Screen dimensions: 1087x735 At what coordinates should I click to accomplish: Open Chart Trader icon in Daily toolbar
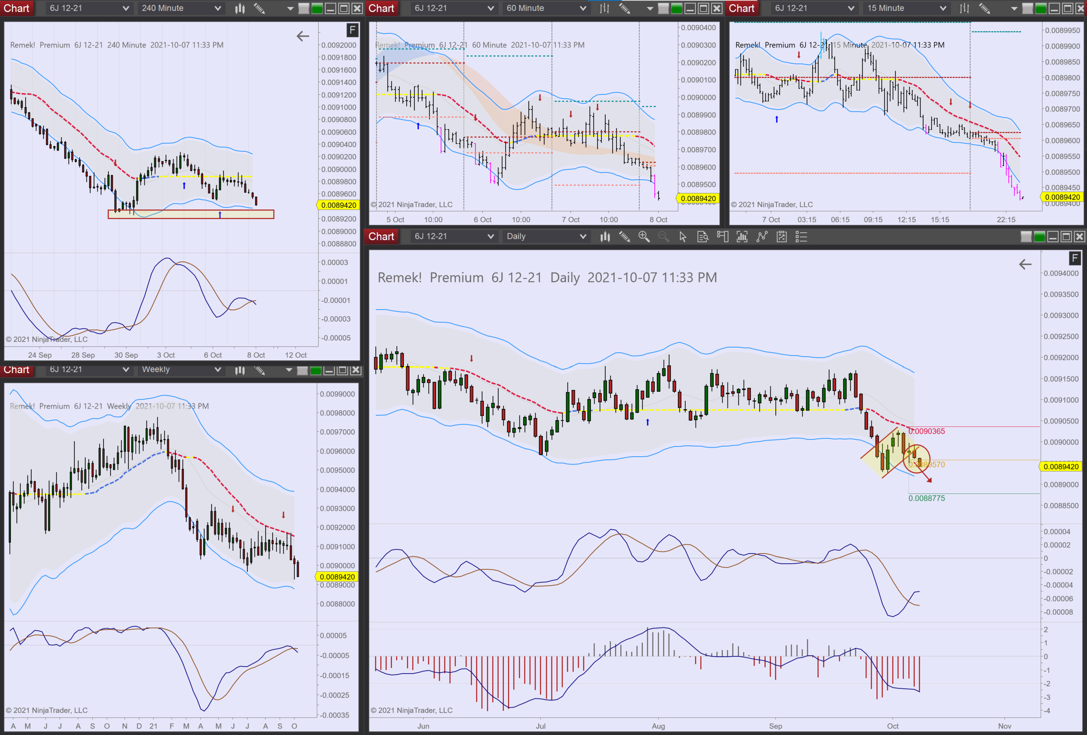[x=722, y=237]
